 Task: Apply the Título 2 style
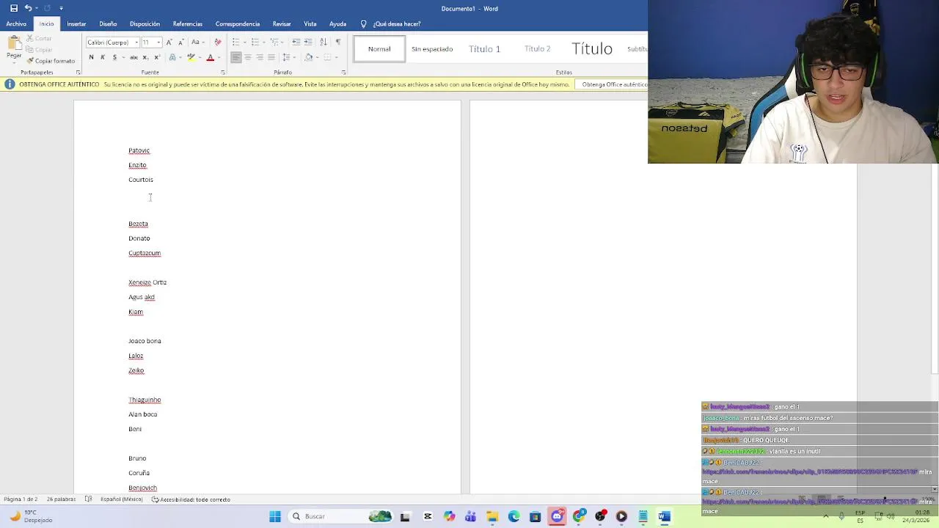pyautogui.click(x=537, y=49)
